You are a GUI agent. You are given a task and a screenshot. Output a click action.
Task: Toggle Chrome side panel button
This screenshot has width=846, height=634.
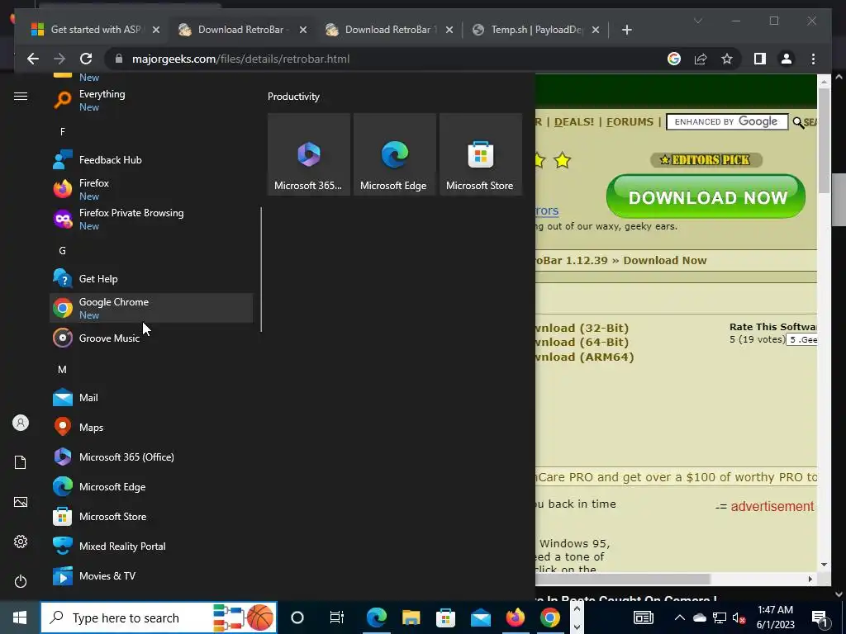(760, 59)
